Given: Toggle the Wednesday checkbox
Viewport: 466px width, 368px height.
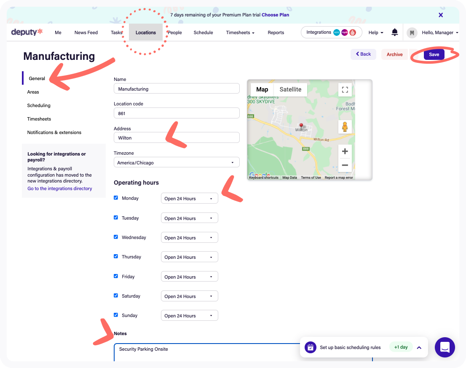Looking at the screenshot, I should tap(116, 237).
